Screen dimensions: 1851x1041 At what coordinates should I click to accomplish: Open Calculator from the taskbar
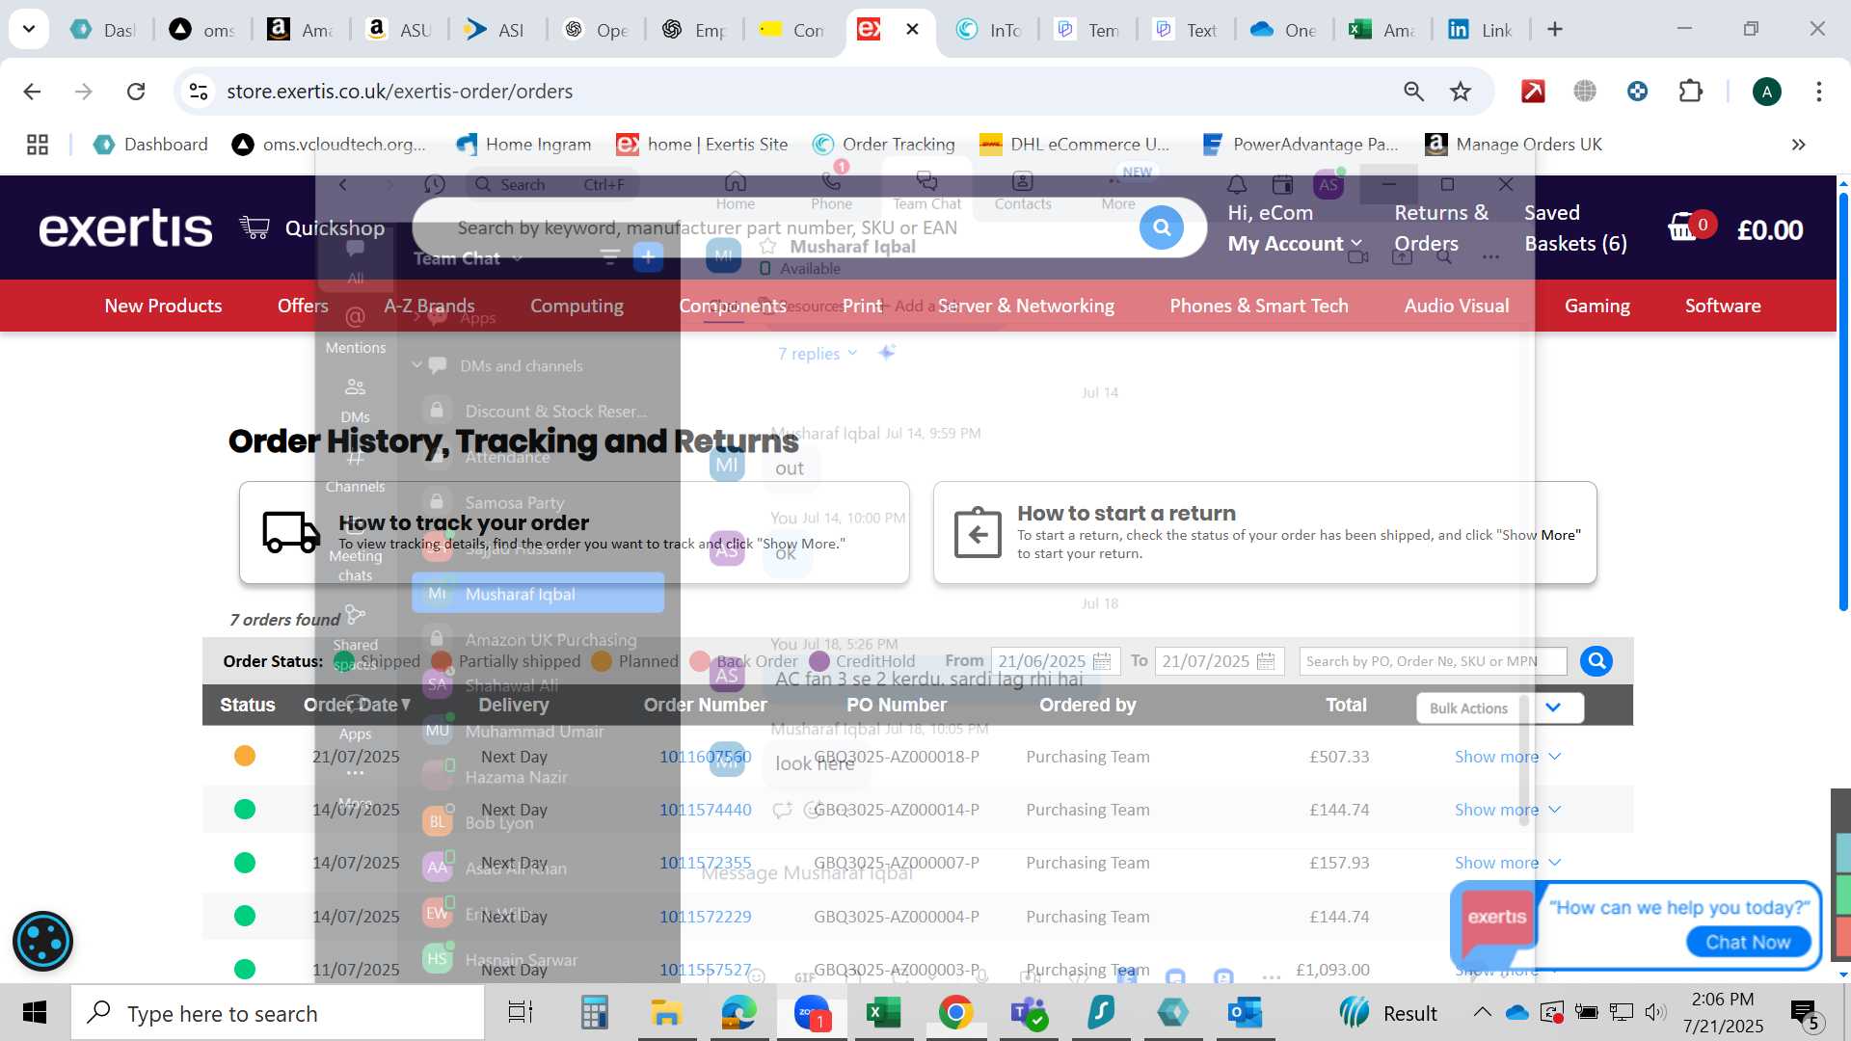(x=594, y=1013)
